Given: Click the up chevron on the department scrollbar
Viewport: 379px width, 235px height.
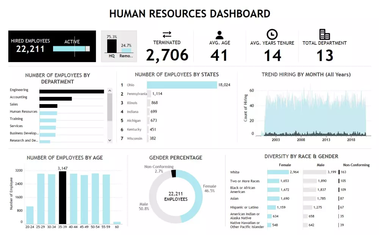Looking at the screenshot, I should (x=110, y=91).
